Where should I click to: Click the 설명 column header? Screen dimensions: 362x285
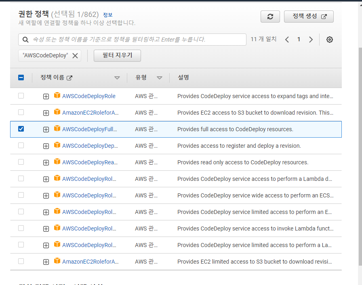[183, 78]
